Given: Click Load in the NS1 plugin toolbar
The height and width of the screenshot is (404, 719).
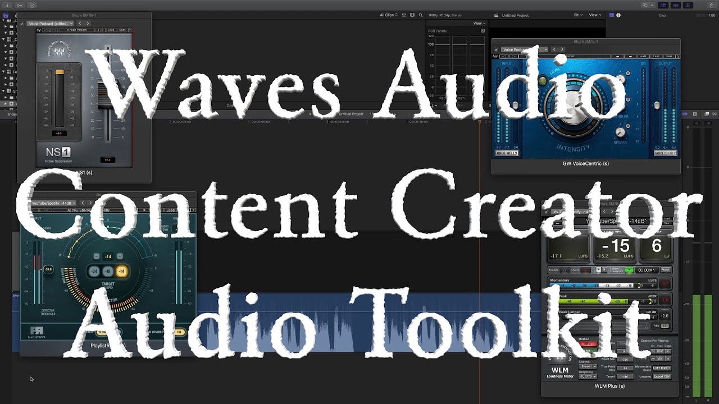Looking at the screenshot, I should (x=111, y=30).
